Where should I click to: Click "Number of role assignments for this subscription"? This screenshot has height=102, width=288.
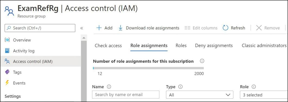pyautogui.click(x=143, y=61)
